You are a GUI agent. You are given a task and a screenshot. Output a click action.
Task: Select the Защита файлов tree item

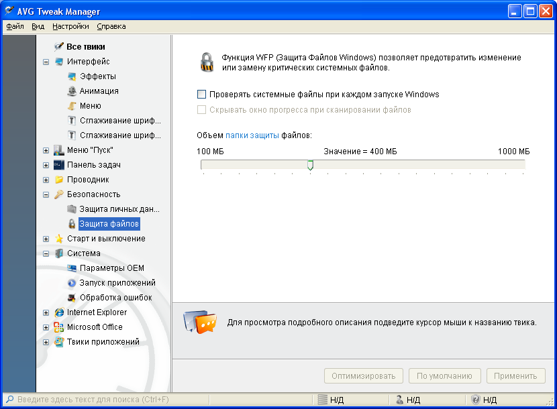109,224
